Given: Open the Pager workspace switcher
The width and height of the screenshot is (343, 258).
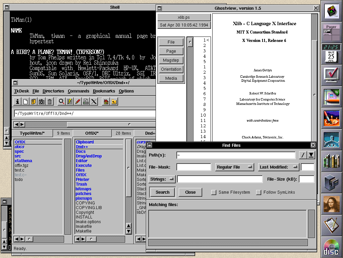Looking at the screenshot, I should [x=331, y=33].
